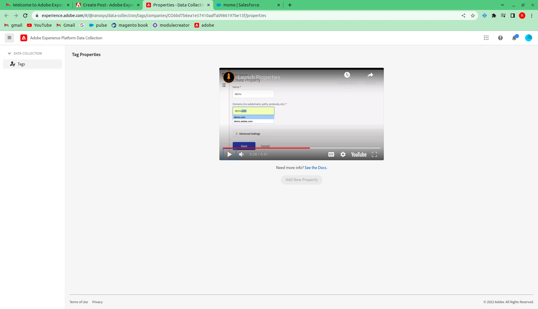Close the Welcome to Adobe Experience tab
Viewport: 538px width, 309px height.
(x=68, y=5)
